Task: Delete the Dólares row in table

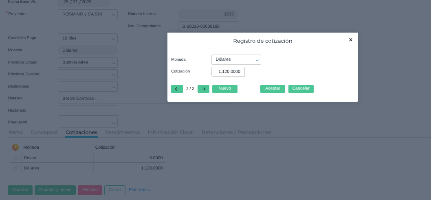Action: [x=16, y=168]
